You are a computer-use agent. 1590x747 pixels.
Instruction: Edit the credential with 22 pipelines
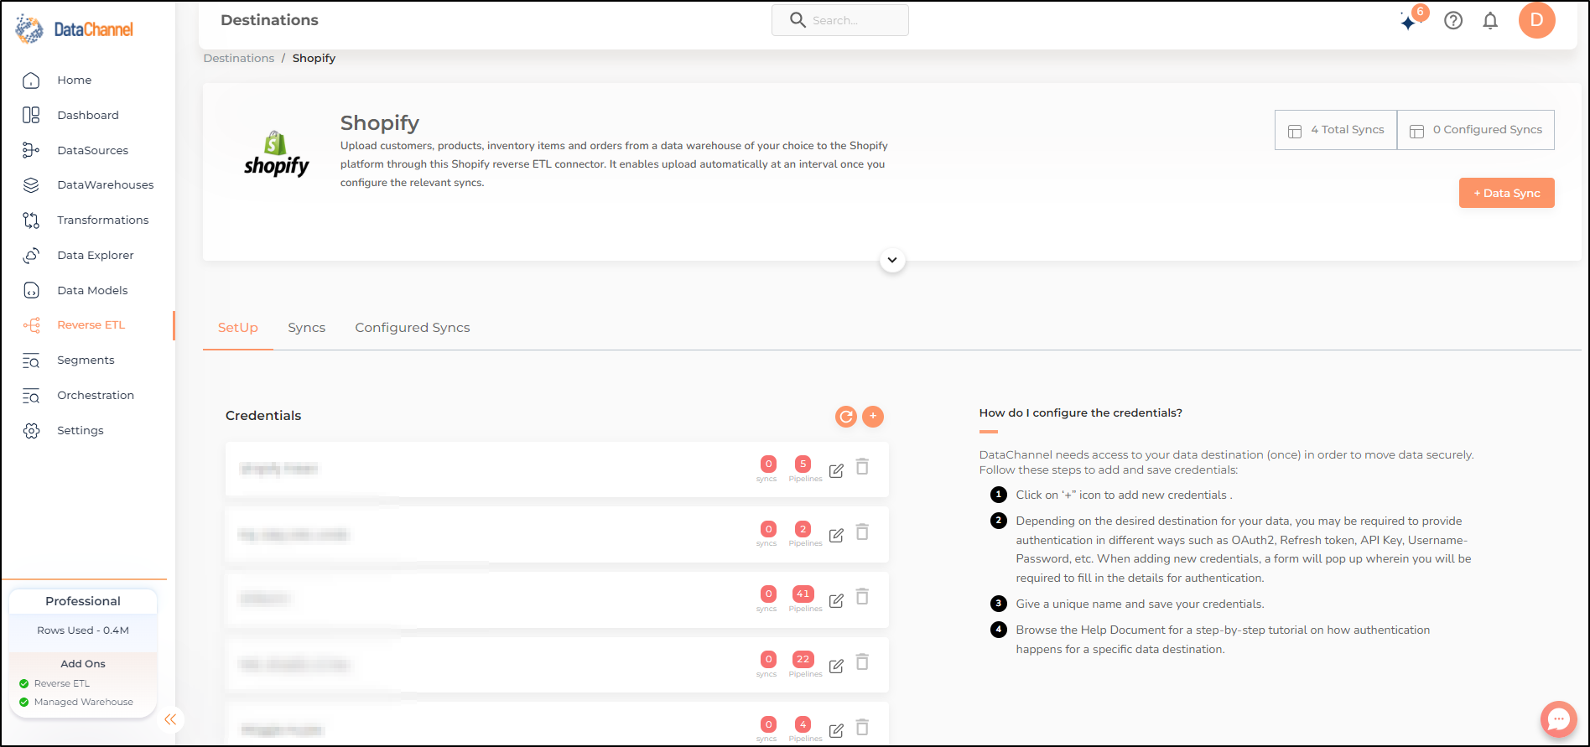tap(836, 667)
